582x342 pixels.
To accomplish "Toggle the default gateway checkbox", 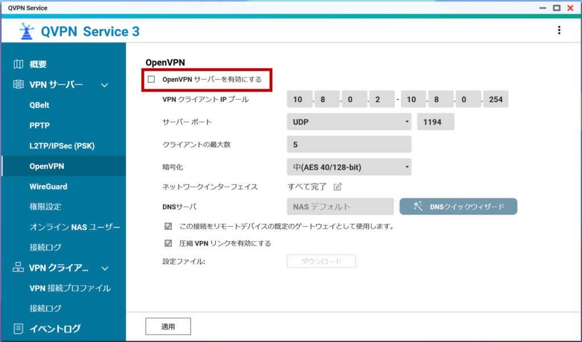I will pos(168,226).
